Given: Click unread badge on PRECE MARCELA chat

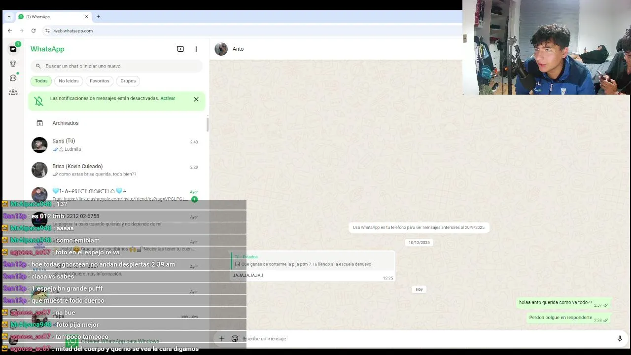Looking at the screenshot, I should point(194,199).
